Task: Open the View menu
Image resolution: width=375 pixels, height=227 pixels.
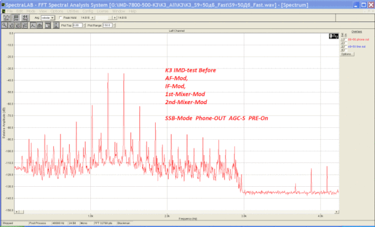Action: (43, 11)
